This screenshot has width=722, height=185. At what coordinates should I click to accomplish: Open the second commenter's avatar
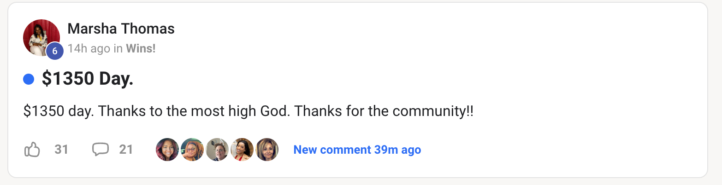click(192, 150)
